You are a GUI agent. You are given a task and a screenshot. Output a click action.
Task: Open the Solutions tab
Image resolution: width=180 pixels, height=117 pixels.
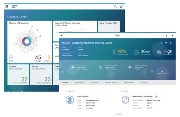coord(94,82)
